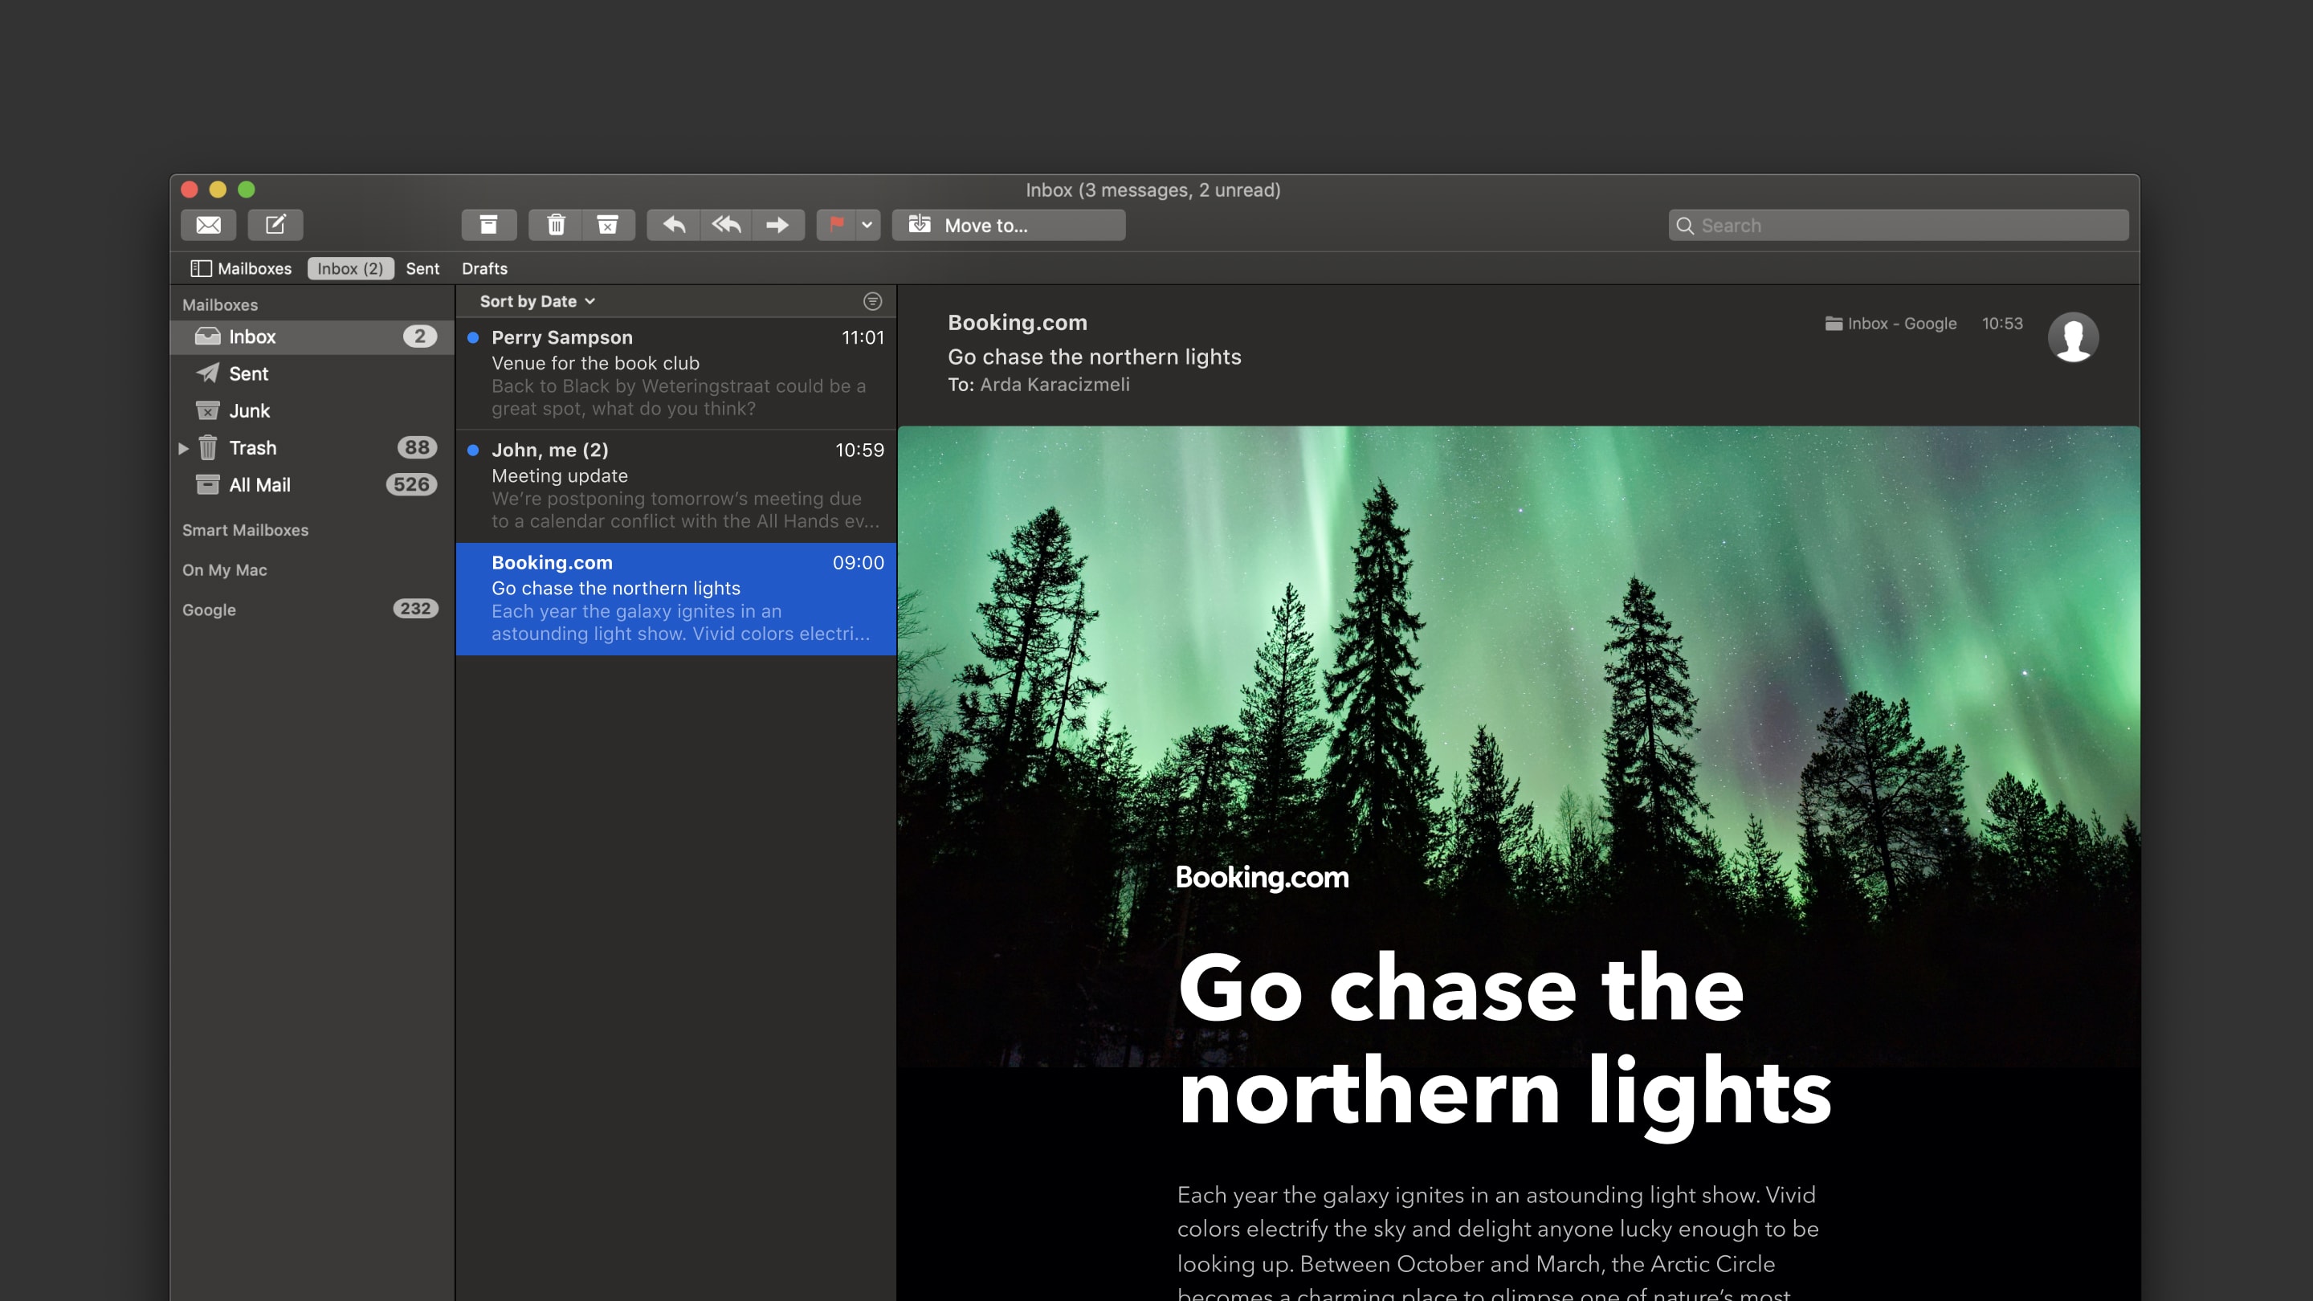The height and width of the screenshot is (1301, 2313).
Task: Switch to Sent in favorites bar
Action: (x=422, y=268)
